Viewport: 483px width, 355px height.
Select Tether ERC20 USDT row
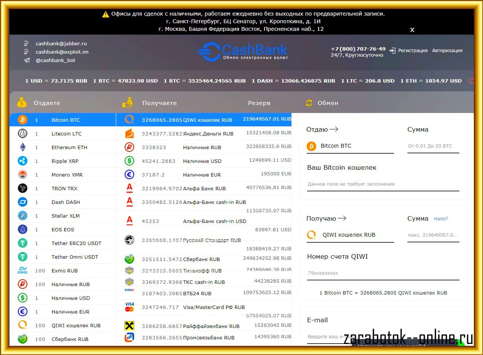tap(76, 244)
